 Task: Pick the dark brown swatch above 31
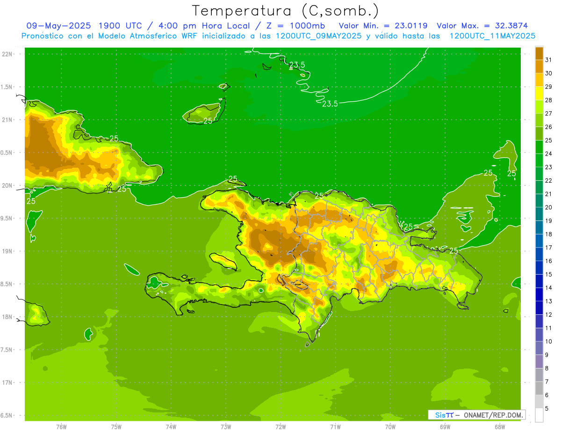tap(539, 53)
